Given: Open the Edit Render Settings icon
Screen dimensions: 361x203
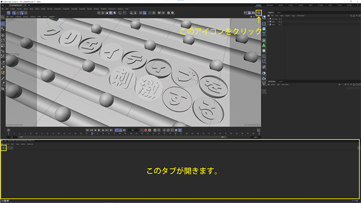Looking at the screenshot, I should coord(254,13).
